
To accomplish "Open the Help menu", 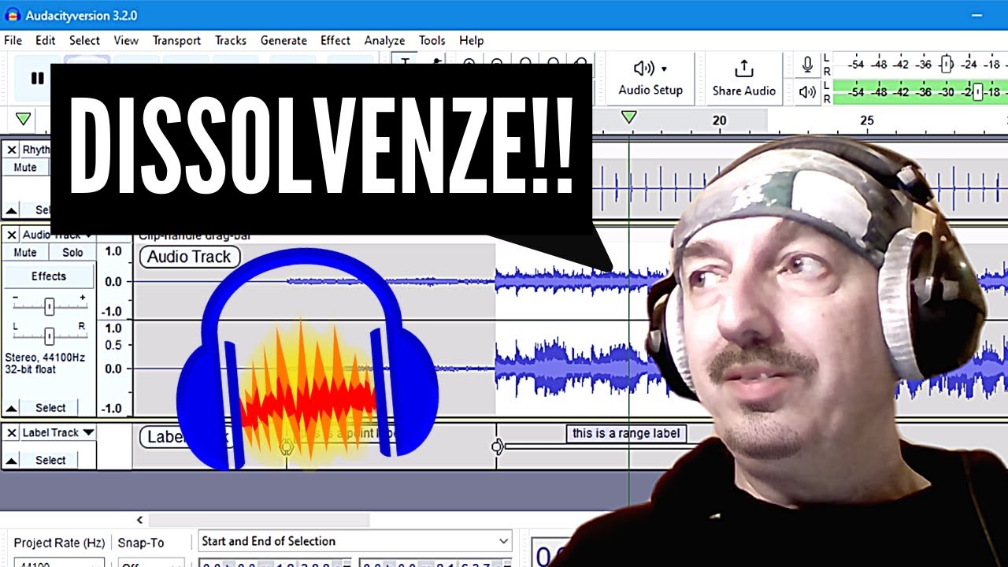I will click(471, 40).
